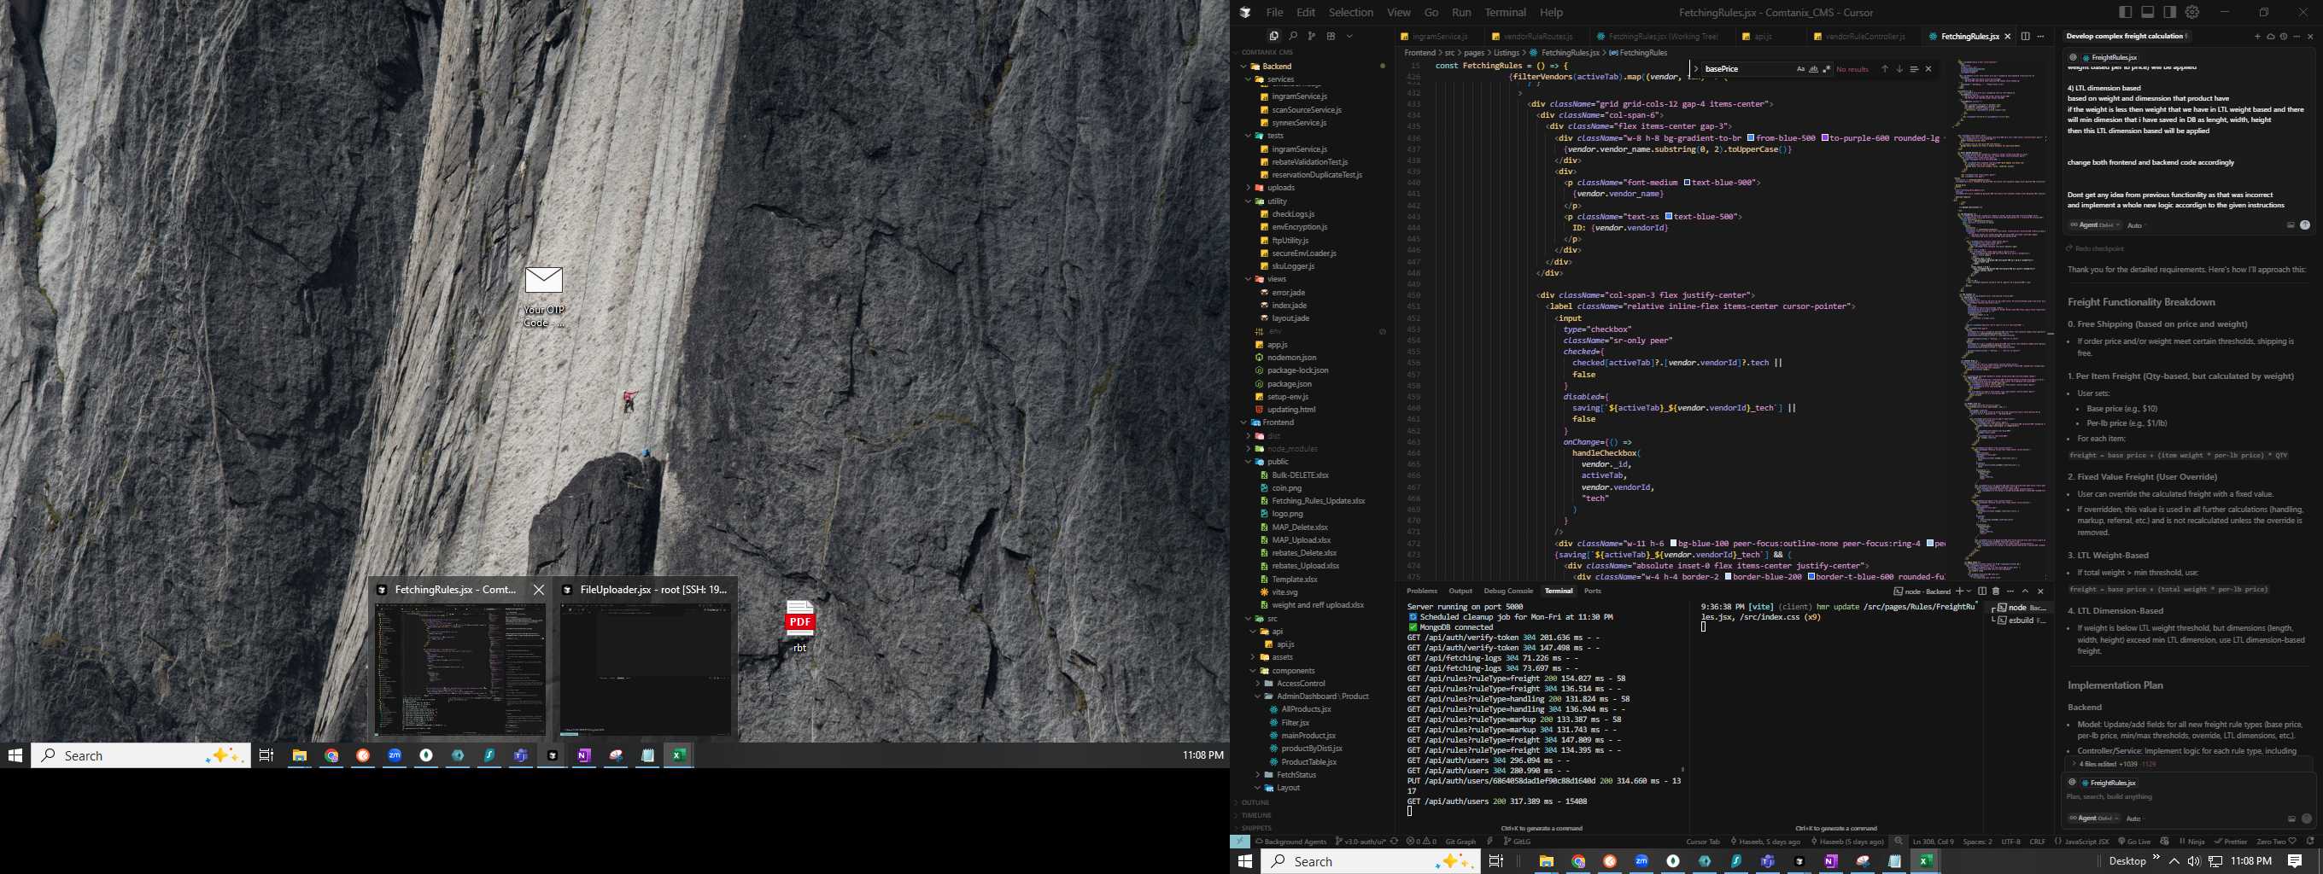Go to next match in find widget

click(1899, 68)
